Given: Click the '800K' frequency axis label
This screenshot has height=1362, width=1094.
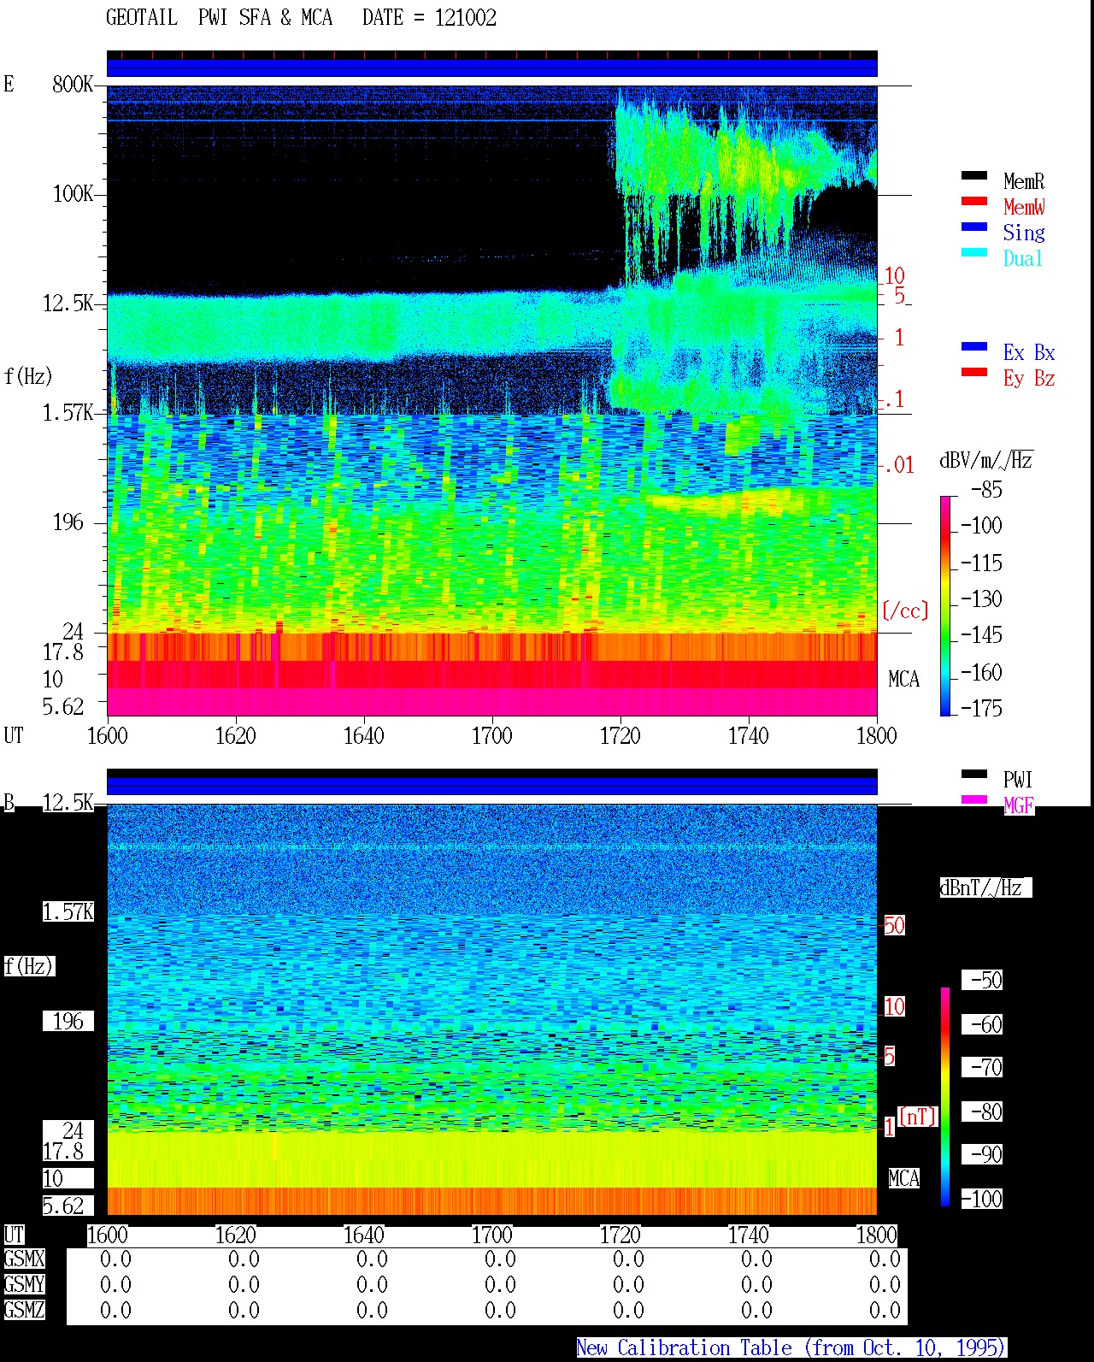Looking at the screenshot, I should pos(73,84).
